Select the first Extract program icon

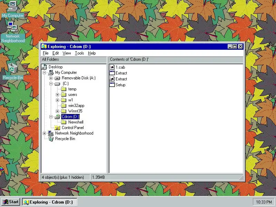click(x=112, y=73)
